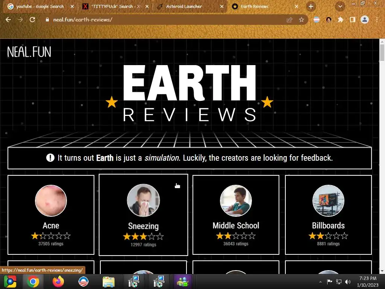
Task: Close the Asteroid Launcher tab
Action: click(222, 6)
